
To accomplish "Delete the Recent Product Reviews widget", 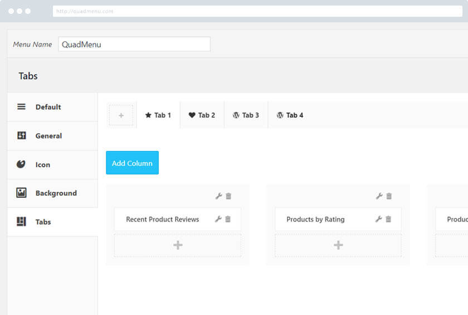I will [x=228, y=219].
